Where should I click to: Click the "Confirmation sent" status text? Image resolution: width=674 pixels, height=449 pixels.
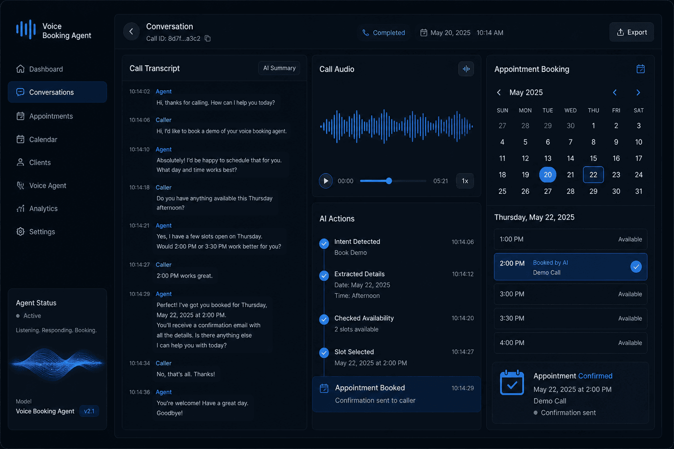(x=568, y=413)
